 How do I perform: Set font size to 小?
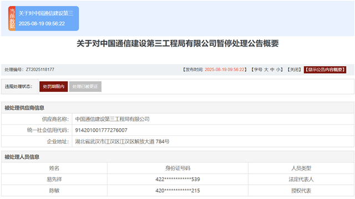(x=278, y=70)
